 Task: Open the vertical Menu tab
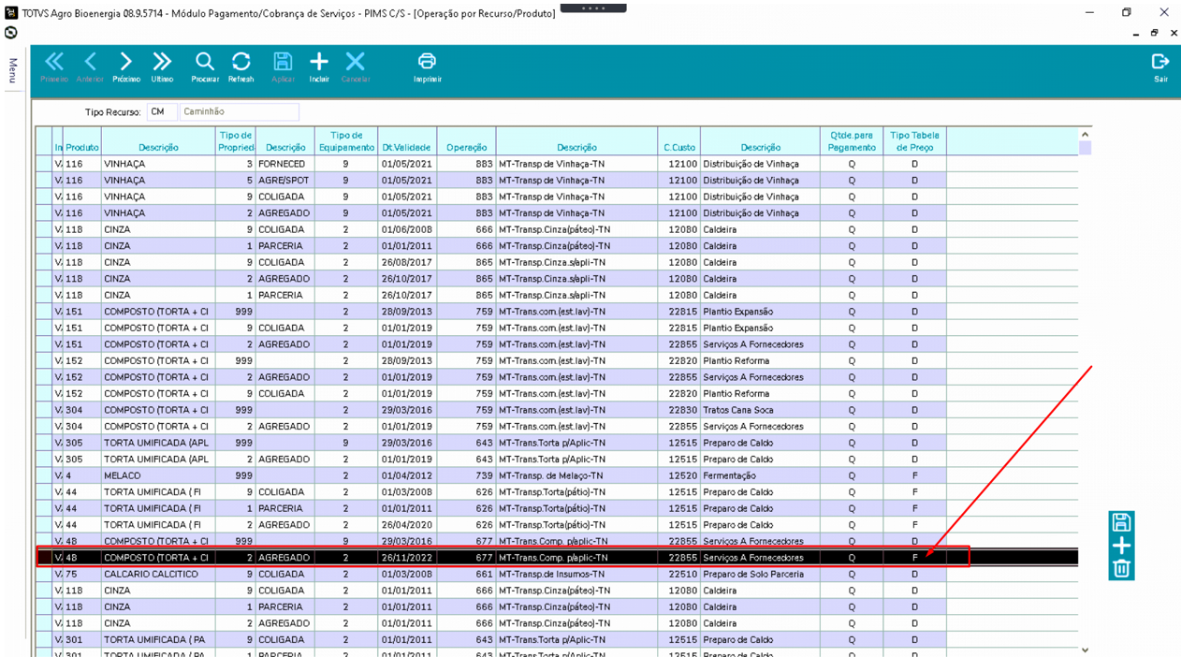[13, 70]
